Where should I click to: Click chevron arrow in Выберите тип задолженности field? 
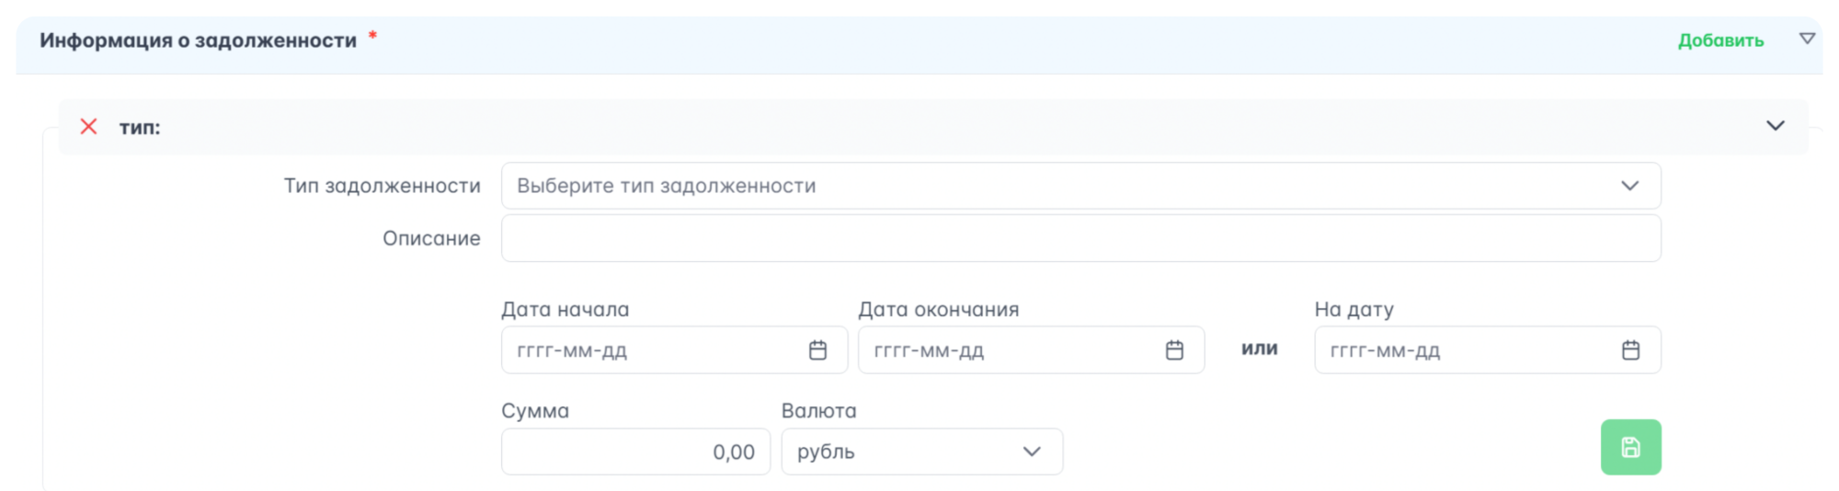[1629, 186]
